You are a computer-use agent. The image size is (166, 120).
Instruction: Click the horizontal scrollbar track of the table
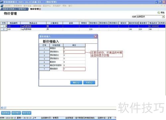tap(61, 107)
